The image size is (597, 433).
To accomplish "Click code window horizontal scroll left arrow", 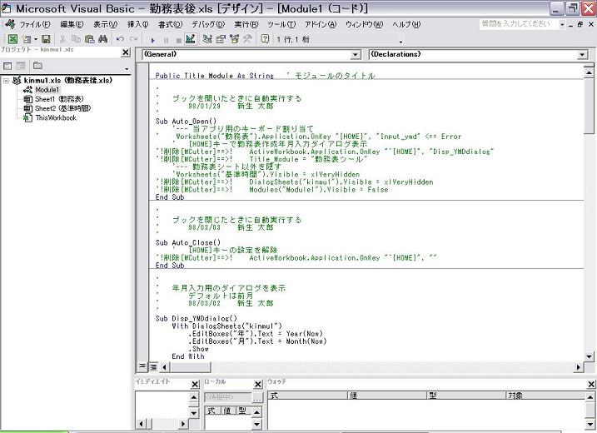I will [165, 367].
